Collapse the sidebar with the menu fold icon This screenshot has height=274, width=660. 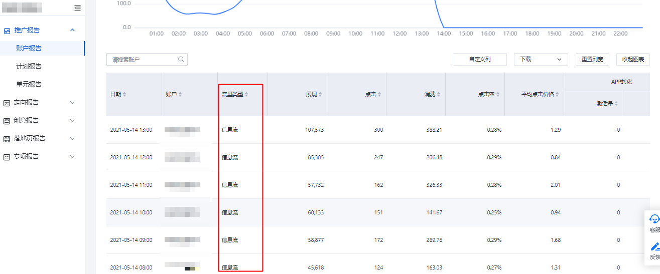(x=77, y=8)
